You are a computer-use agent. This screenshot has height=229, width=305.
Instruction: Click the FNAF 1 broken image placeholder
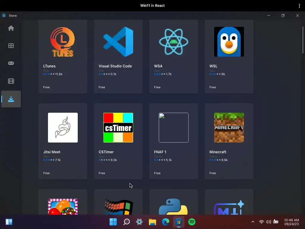point(174,128)
